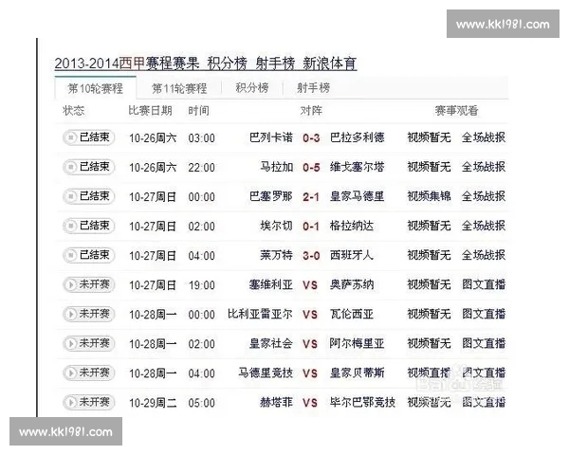This screenshot has width=569, height=455.
Task: Click team name 瓦伦西亚
Action: click(x=352, y=314)
